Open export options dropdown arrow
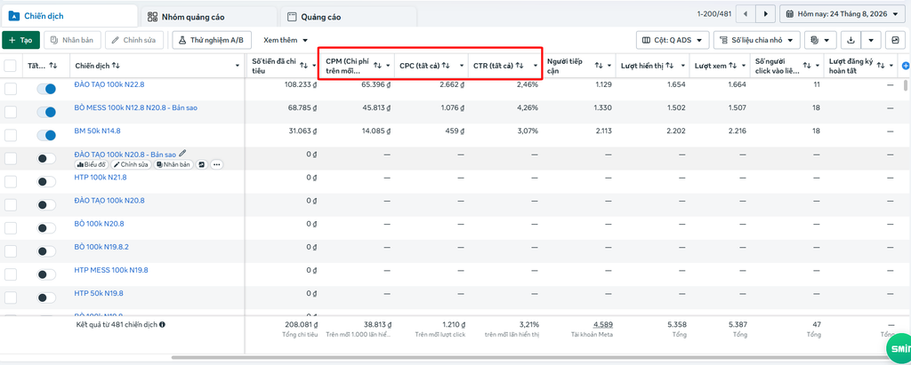Image resolution: width=911 pixels, height=365 pixels. tap(871, 40)
